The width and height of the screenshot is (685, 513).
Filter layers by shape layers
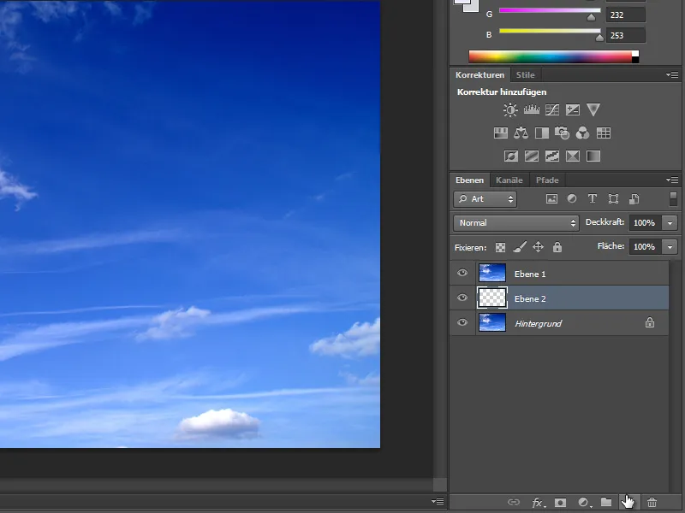(613, 199)
